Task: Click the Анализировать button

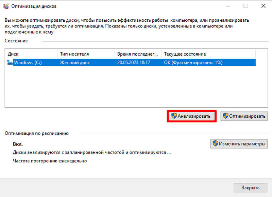Action: coord(191,116)
